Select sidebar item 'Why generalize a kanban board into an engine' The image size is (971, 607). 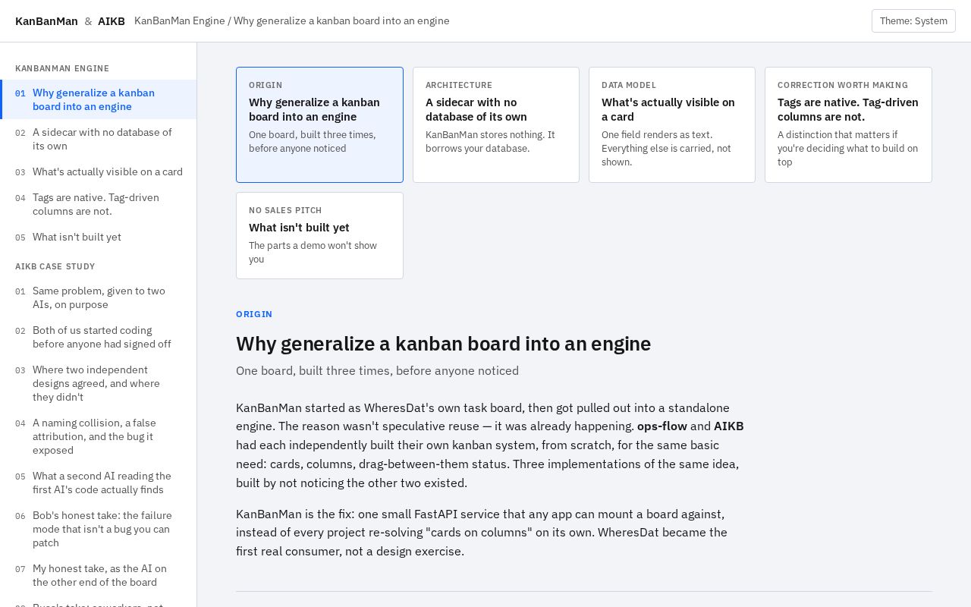(x=99, y=99)
